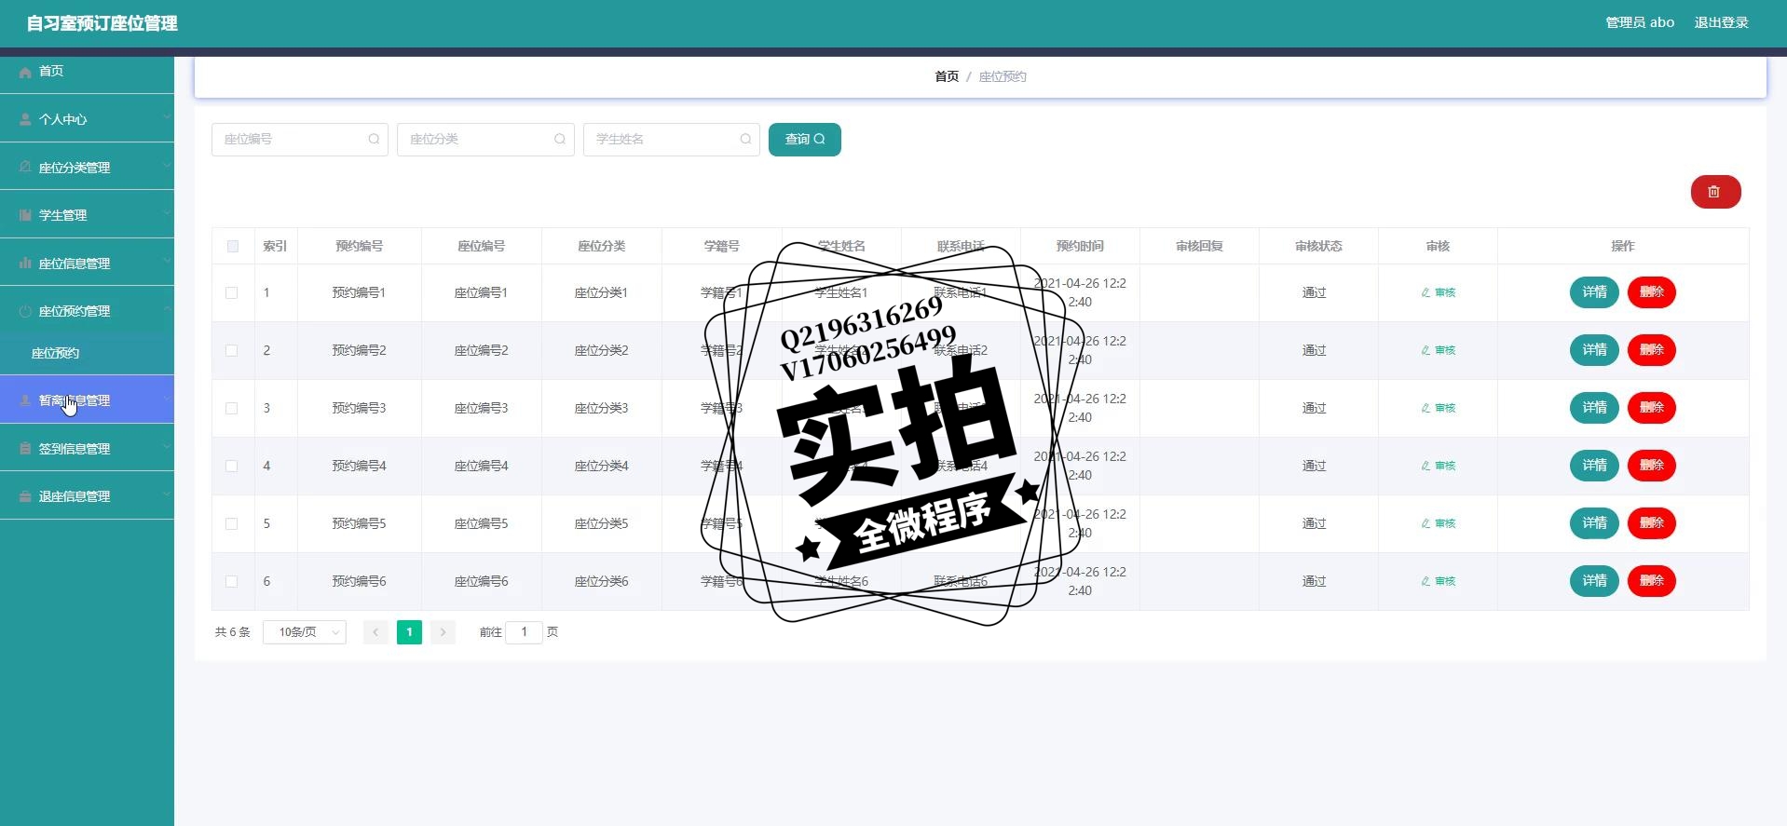
Task: Select page 1 in pagination
Action: tap(409, 632)
